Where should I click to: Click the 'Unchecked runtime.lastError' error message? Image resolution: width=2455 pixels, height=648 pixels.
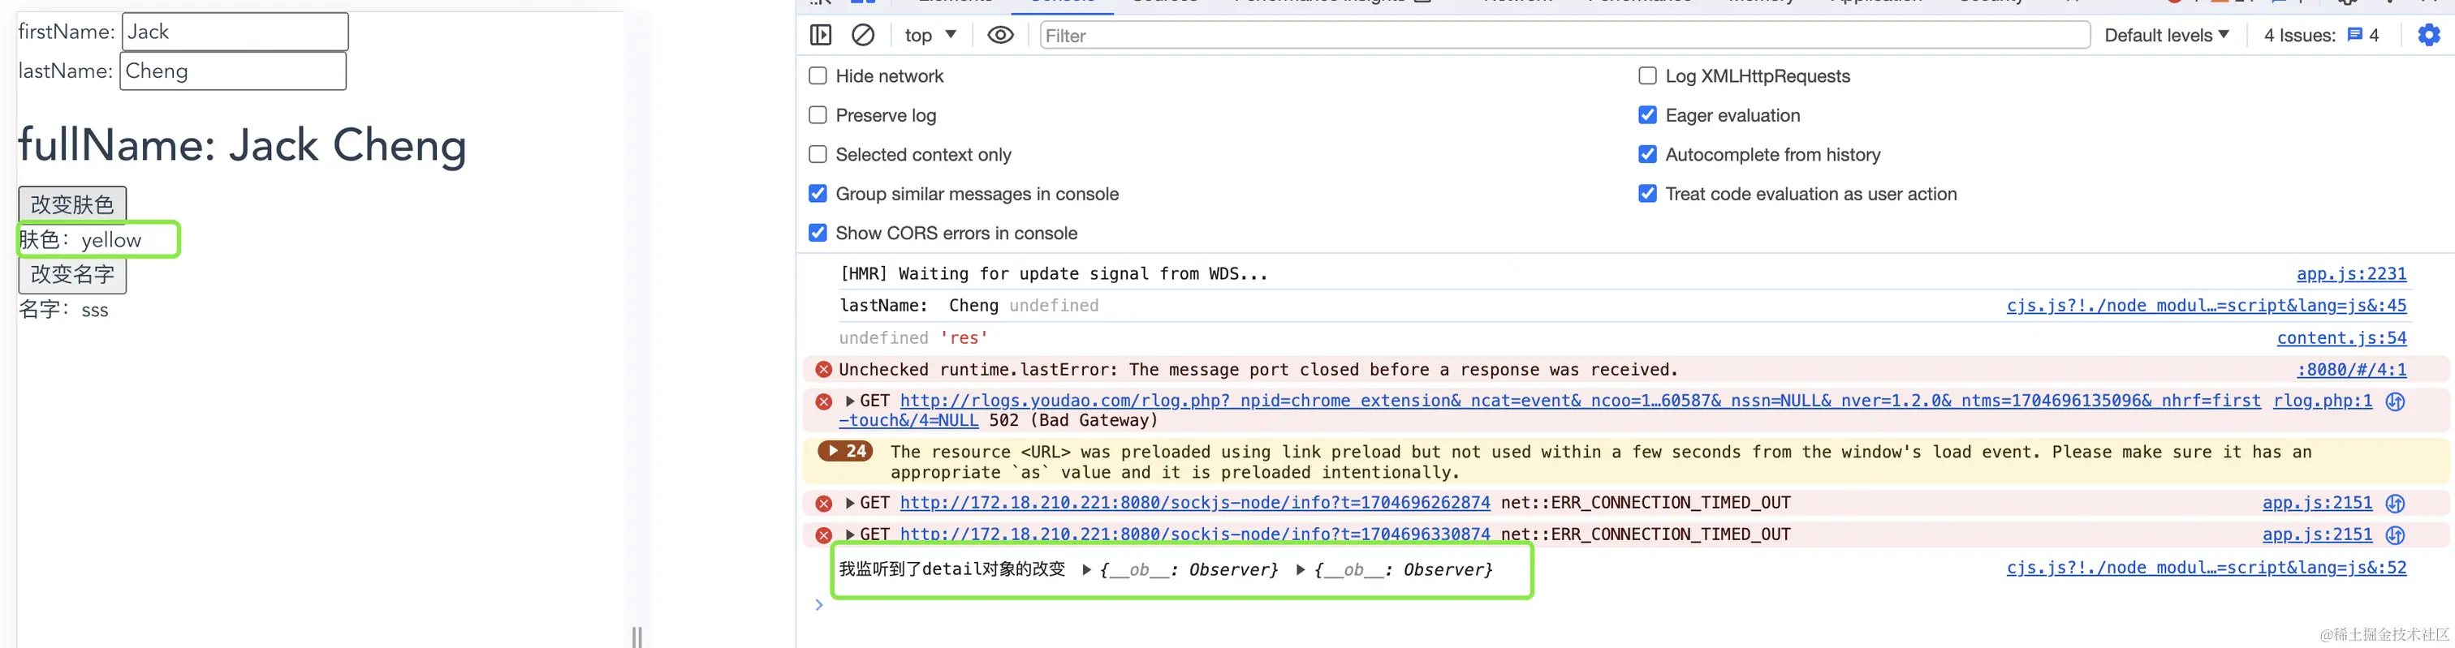point(1258,369)
